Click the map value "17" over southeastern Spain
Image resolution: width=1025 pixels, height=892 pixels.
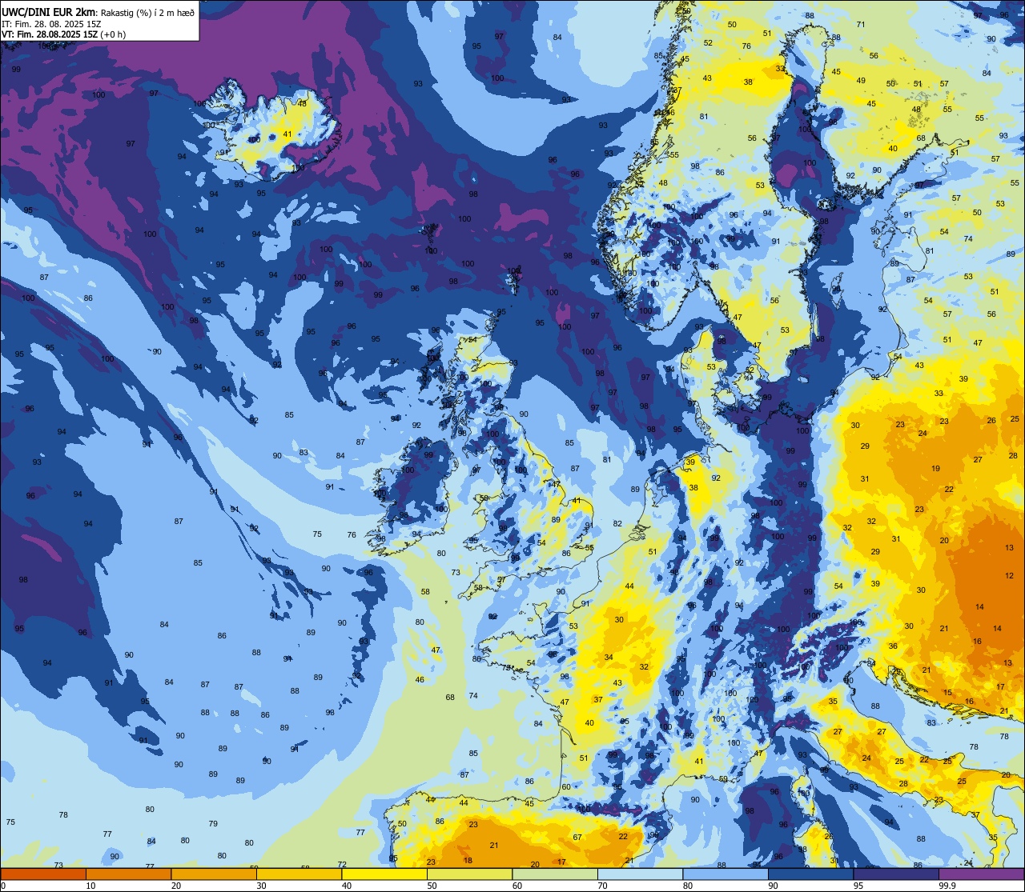pos(561,862)
